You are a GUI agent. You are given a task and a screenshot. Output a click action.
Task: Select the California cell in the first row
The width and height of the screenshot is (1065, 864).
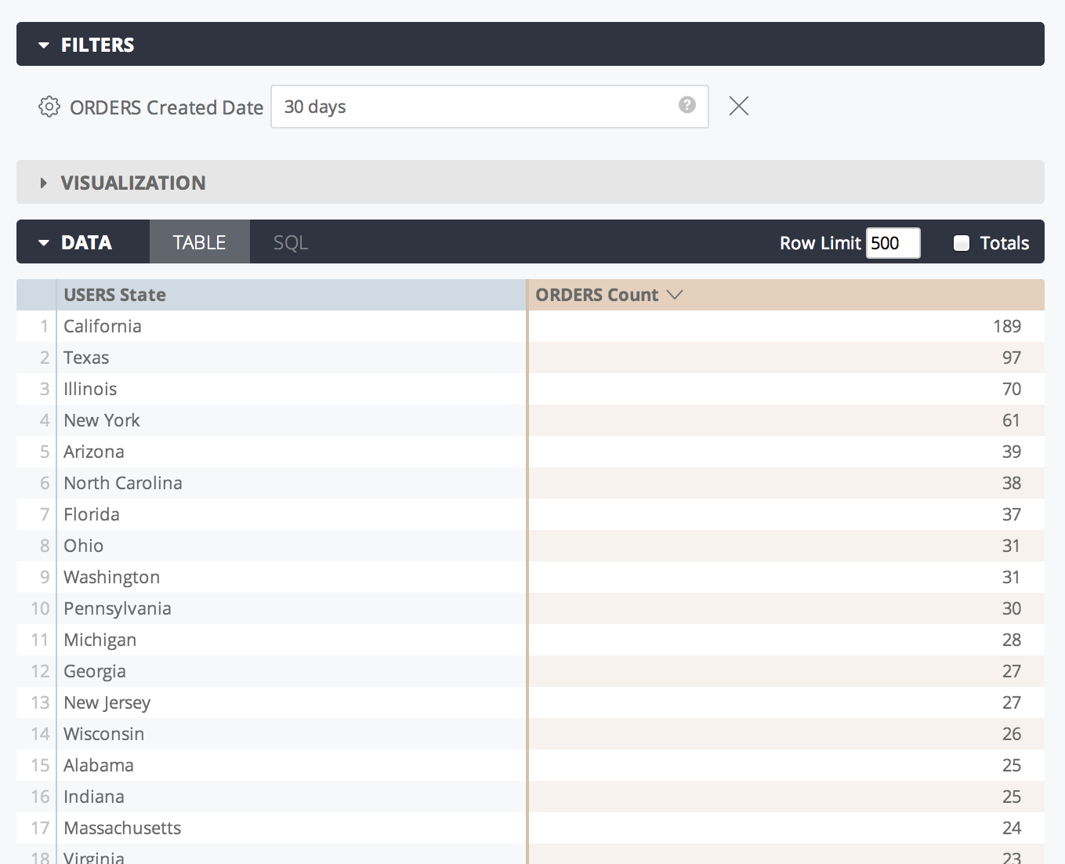pyautogui.click(x=103, y=326)
